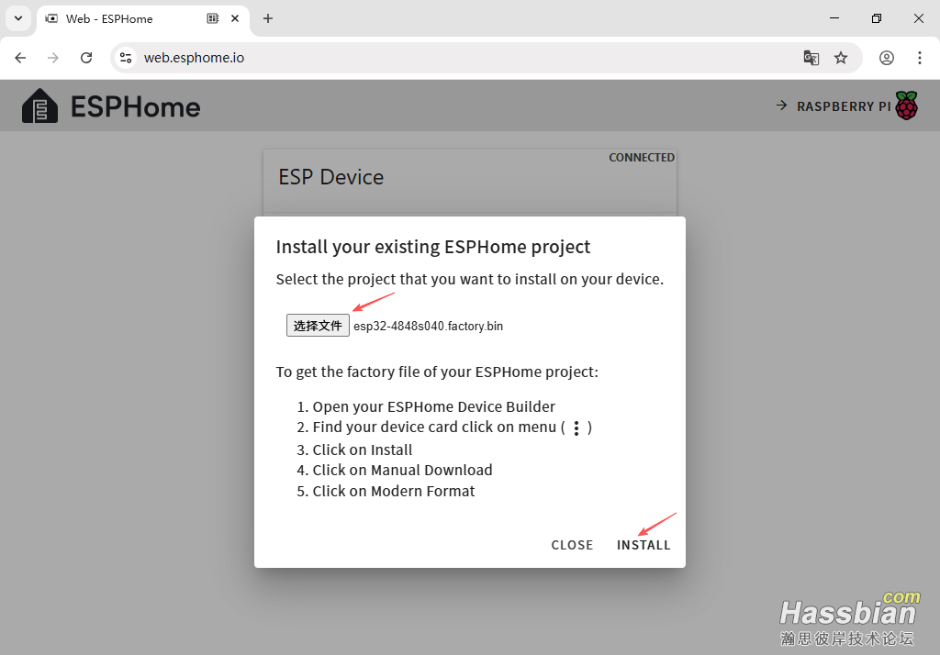Viewport: 940px width, 655px height.
Task: Click the translate page icon
Action: [811, 58]
